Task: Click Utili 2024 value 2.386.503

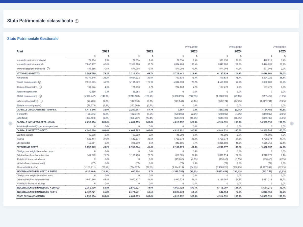Action: (222, 143)
